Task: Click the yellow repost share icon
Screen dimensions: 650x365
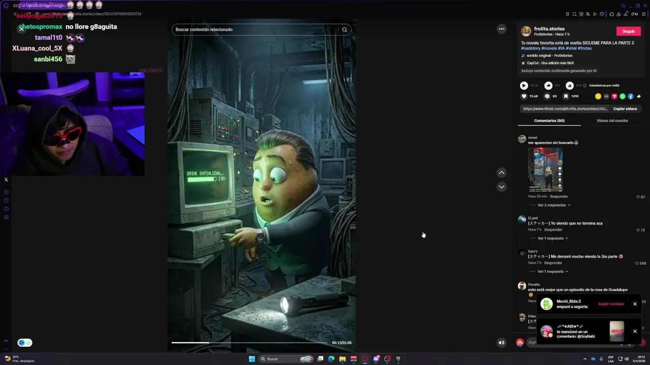Action: point(598,96)
